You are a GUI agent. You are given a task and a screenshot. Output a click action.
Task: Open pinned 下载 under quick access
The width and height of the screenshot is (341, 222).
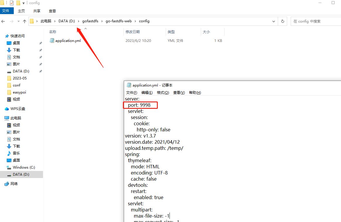(16, 50)
